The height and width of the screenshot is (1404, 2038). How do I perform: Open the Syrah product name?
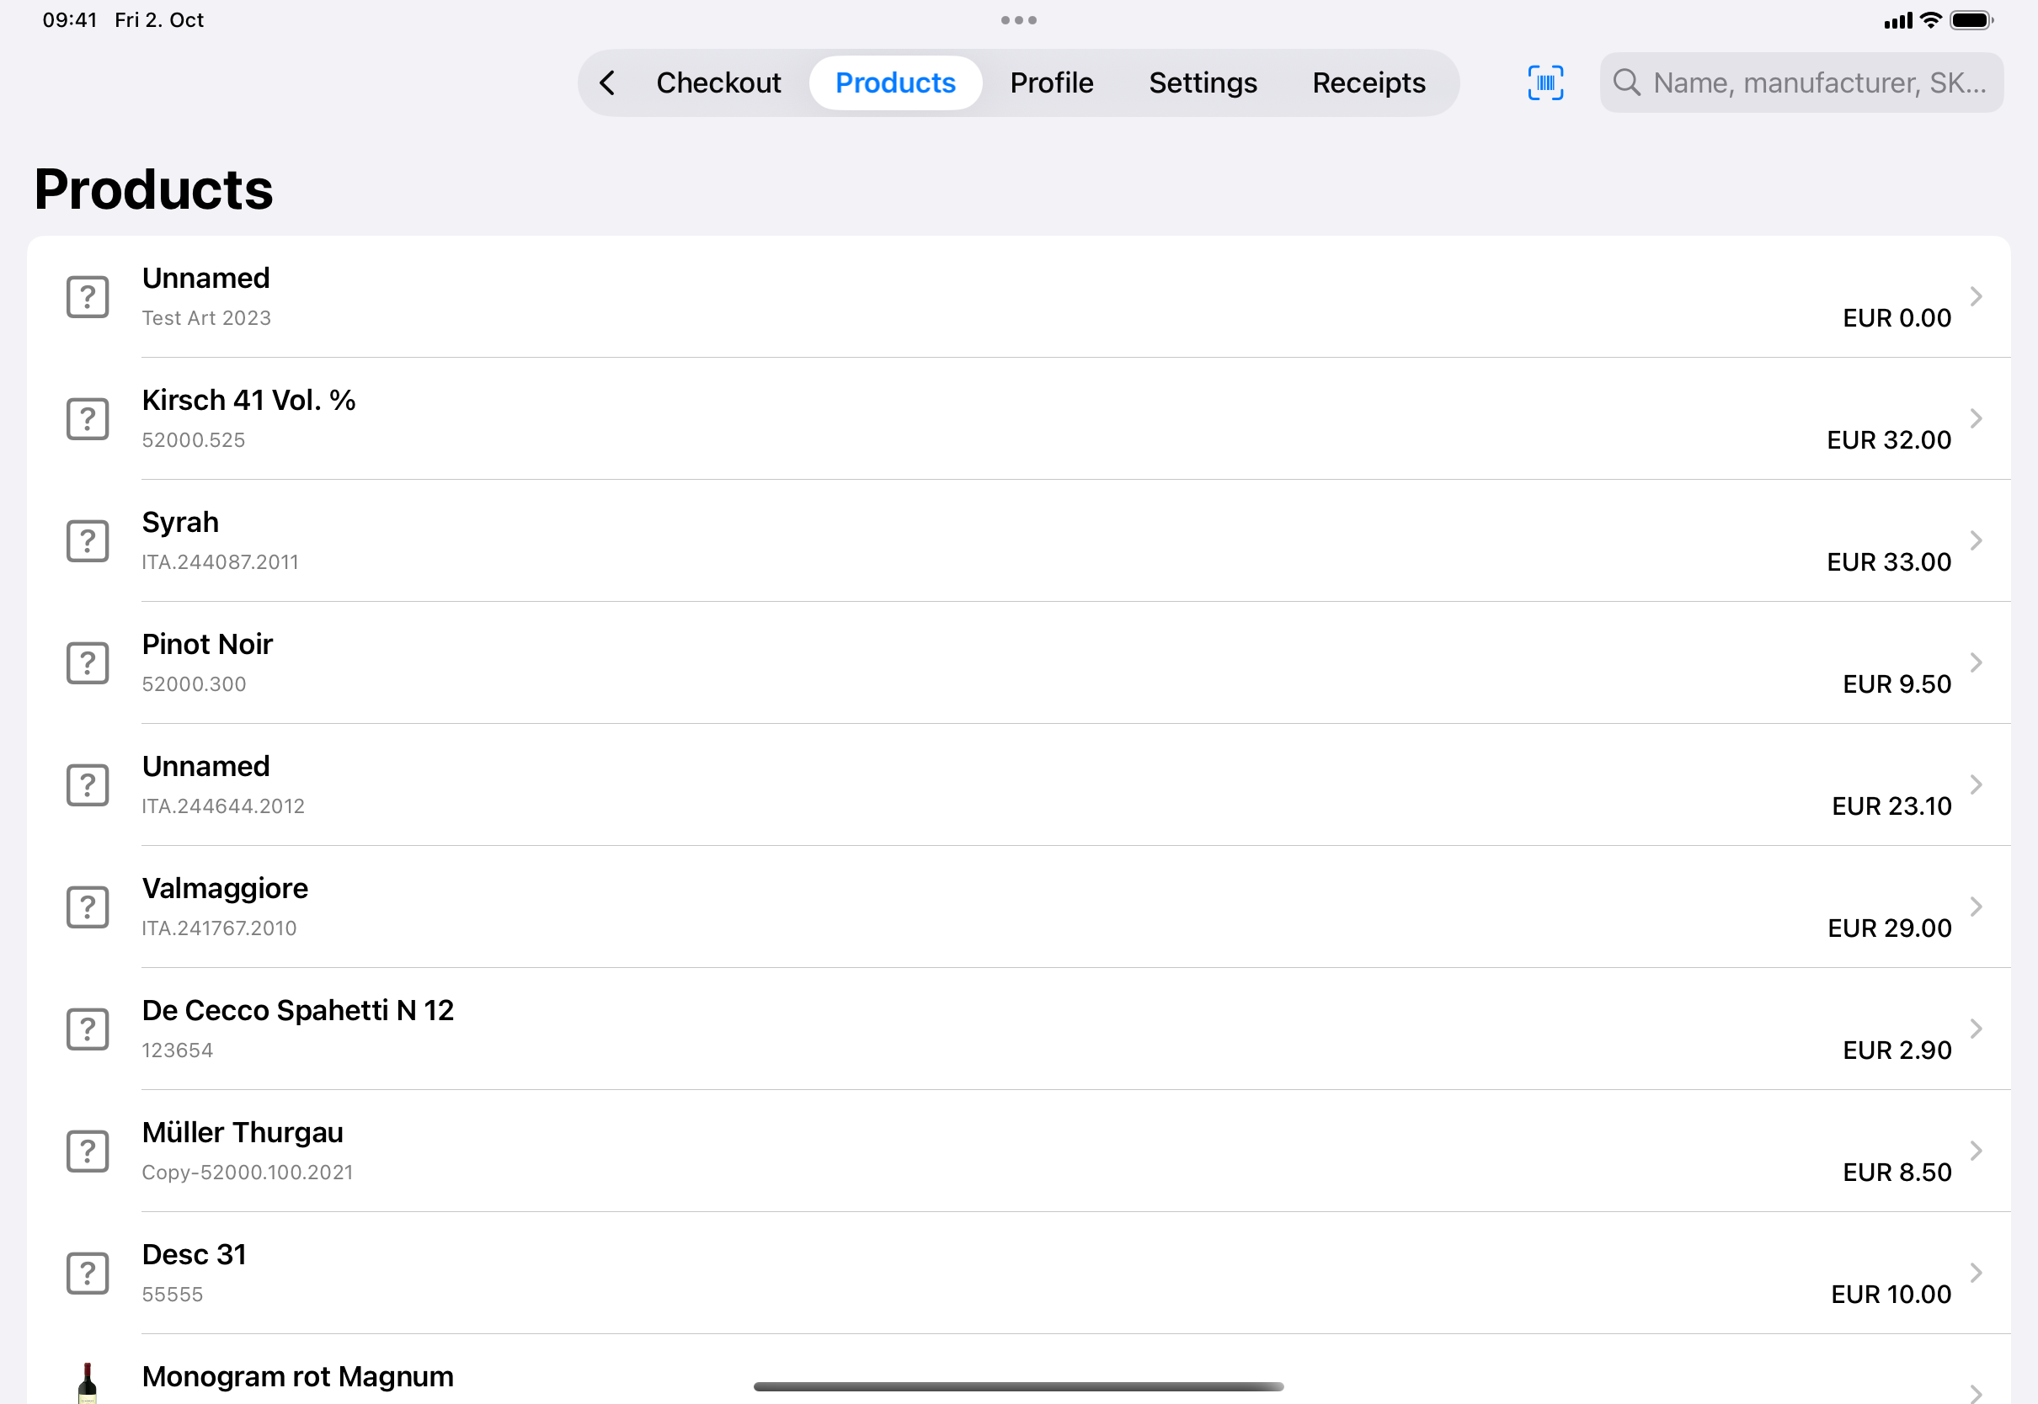pyautogui.click(x=180, y=523)
